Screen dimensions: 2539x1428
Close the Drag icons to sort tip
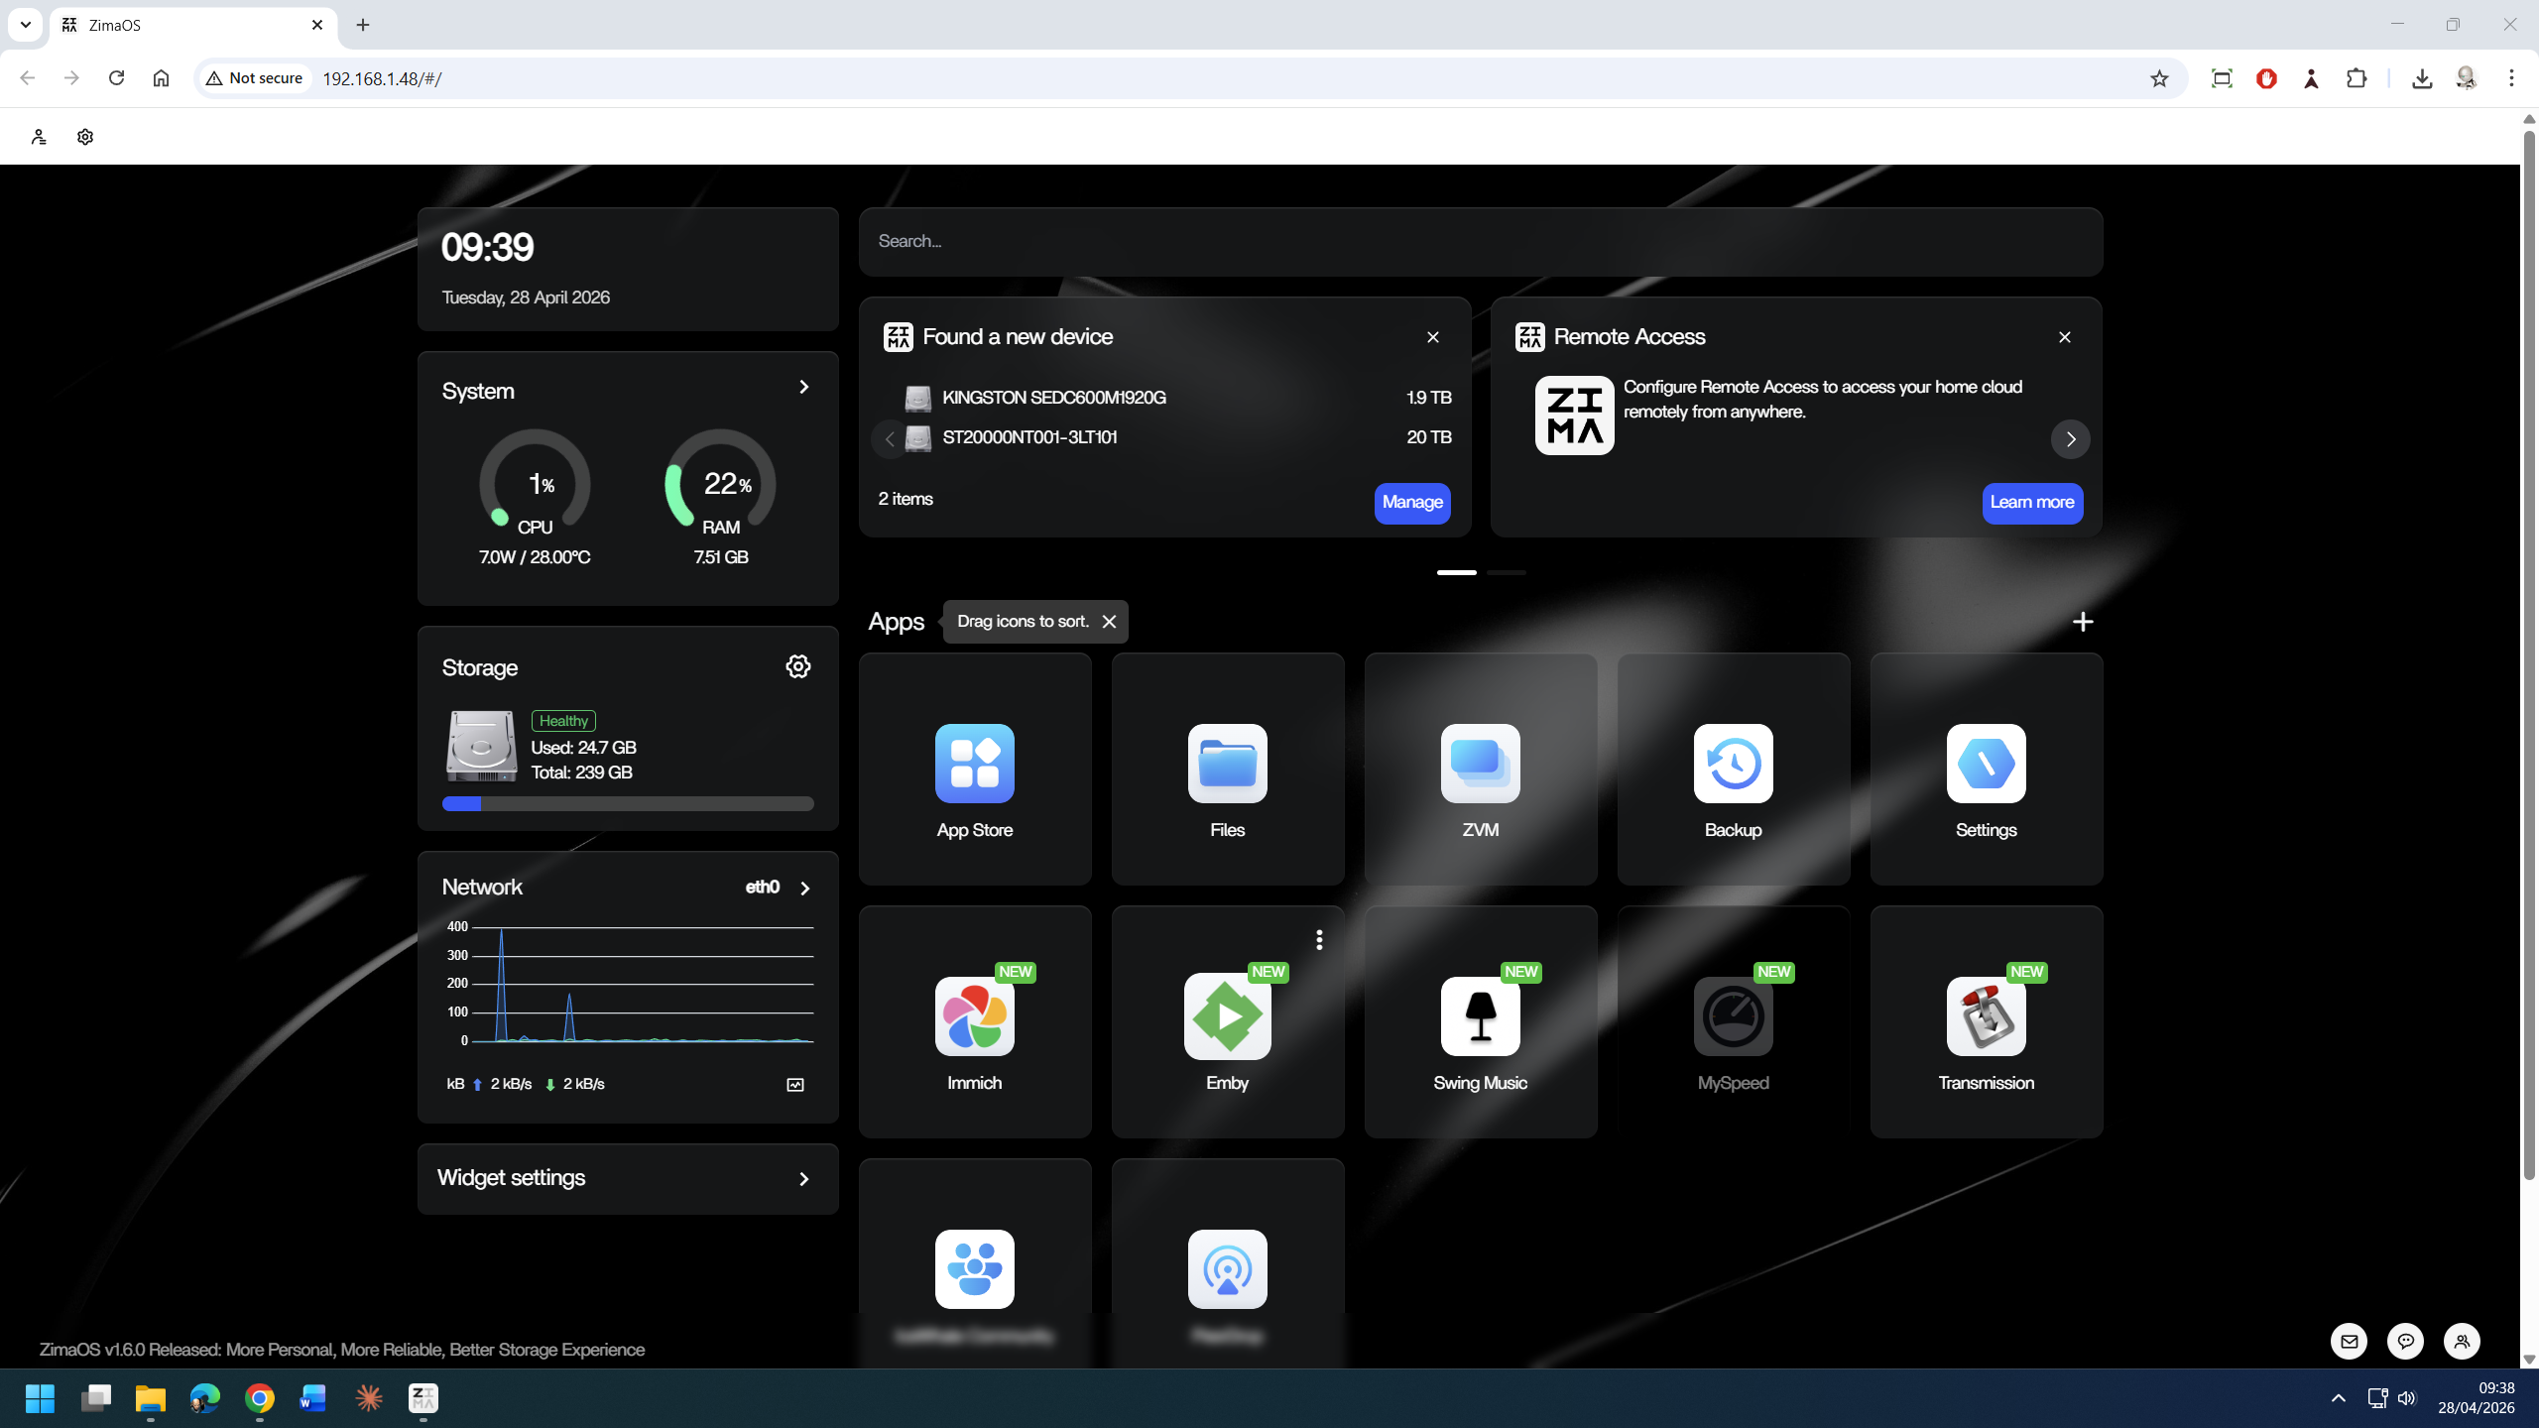tap(1109, 622)
